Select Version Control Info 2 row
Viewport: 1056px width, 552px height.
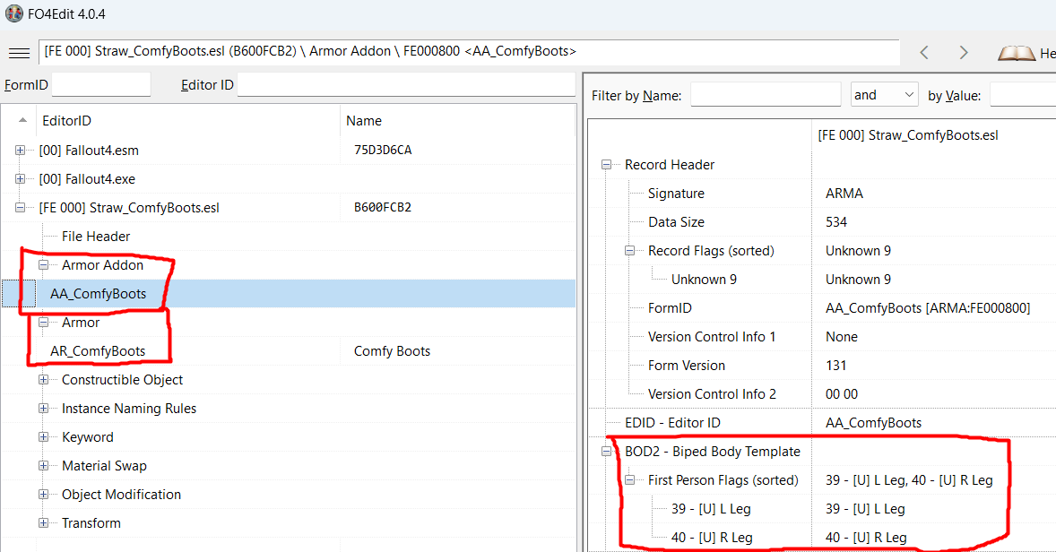[712, 393]
